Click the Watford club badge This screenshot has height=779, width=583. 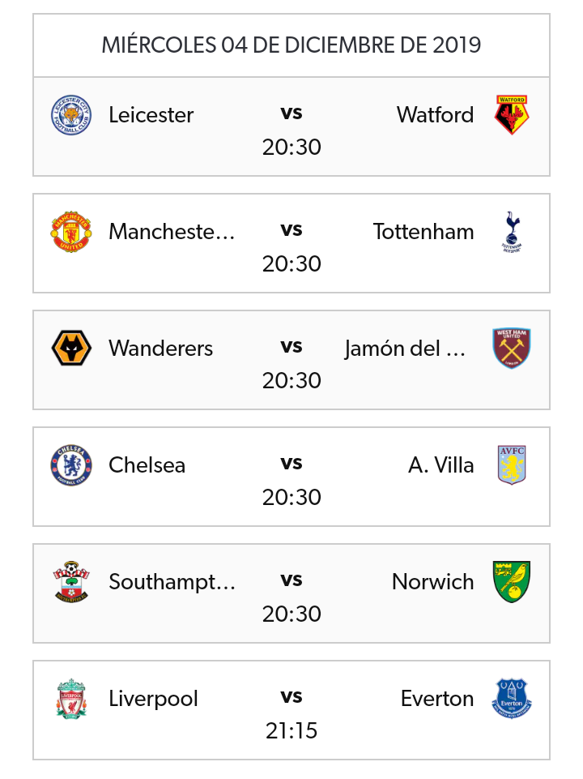point(512,114)
